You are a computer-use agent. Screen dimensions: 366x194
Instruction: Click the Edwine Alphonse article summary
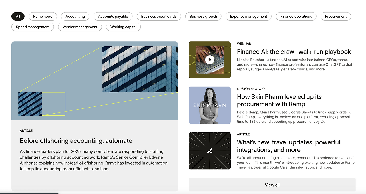(x=94, y=160)
